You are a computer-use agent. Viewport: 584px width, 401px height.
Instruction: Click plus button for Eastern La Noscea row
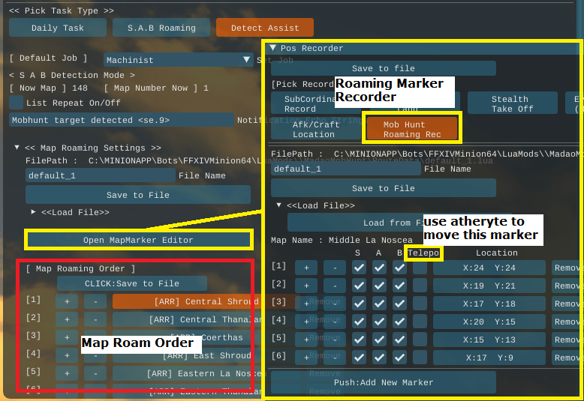(66, 373)
